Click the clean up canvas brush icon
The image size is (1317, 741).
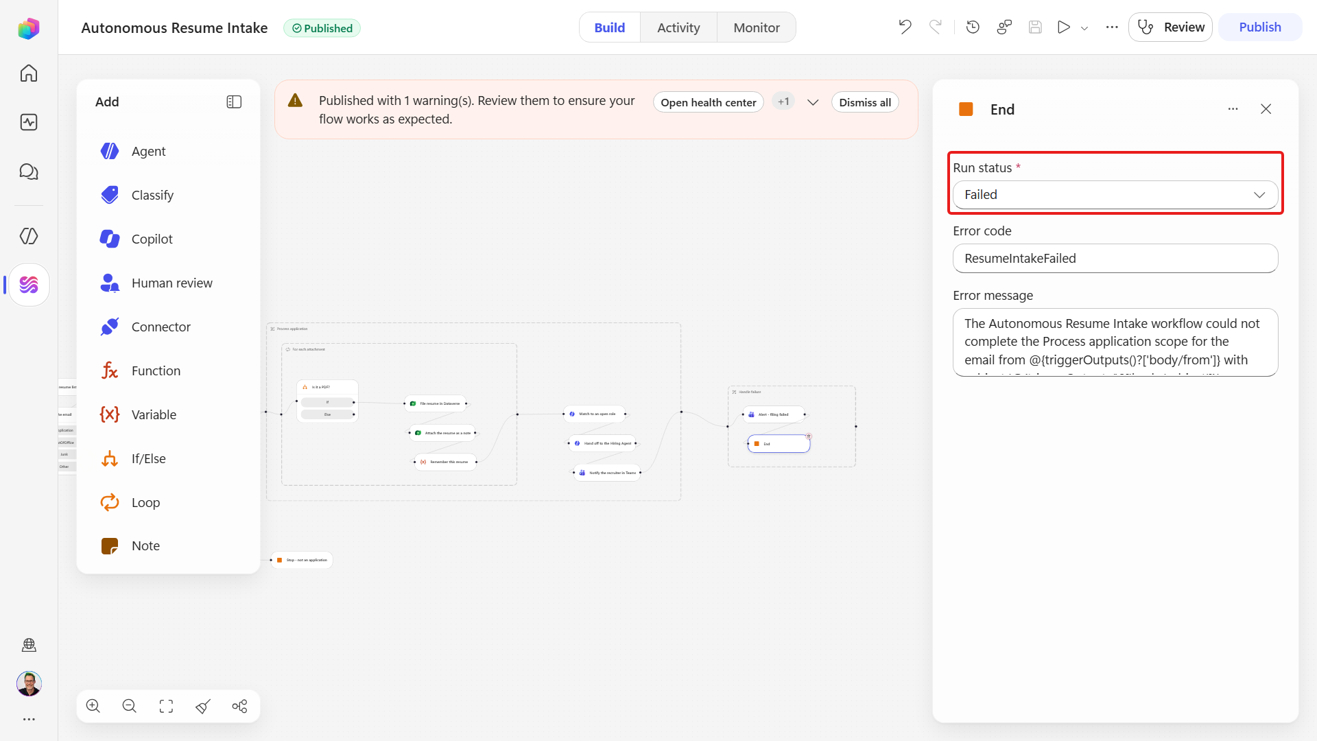(203, 706)
